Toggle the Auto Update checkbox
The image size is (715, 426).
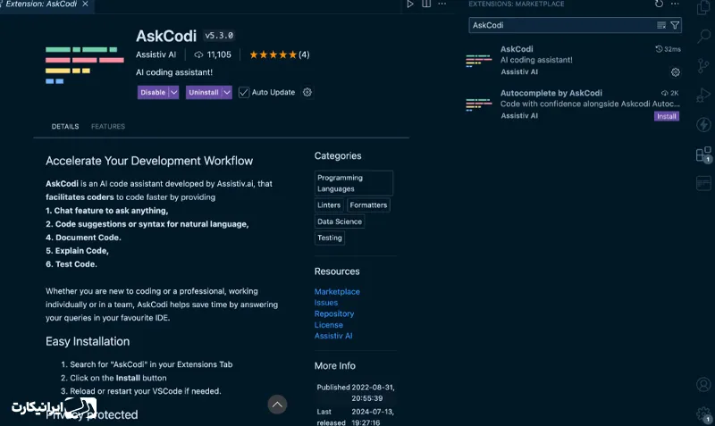[244, 93]
